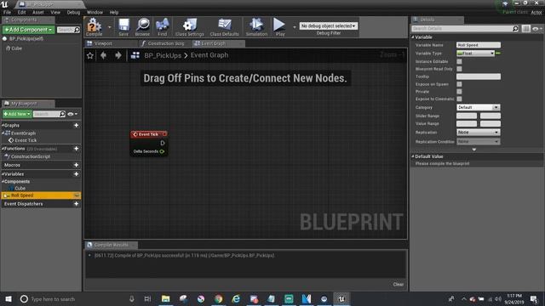Click Add New button in My Blueprint

tap(17, 114)
